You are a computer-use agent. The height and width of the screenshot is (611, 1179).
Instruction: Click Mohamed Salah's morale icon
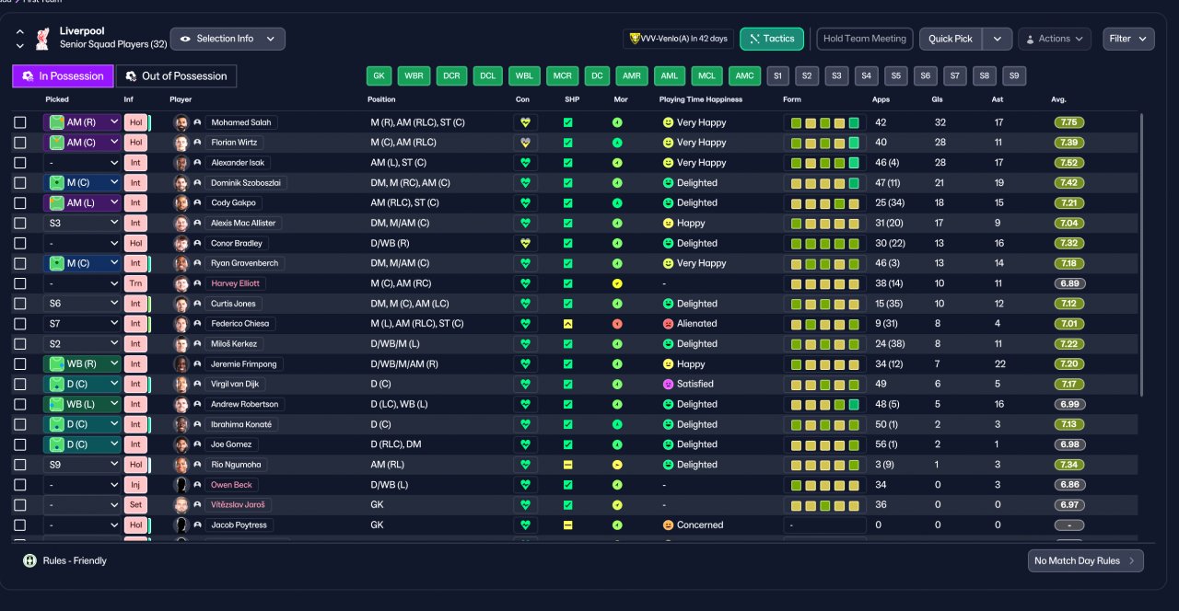pyautogui.click(x=617, y=122)
